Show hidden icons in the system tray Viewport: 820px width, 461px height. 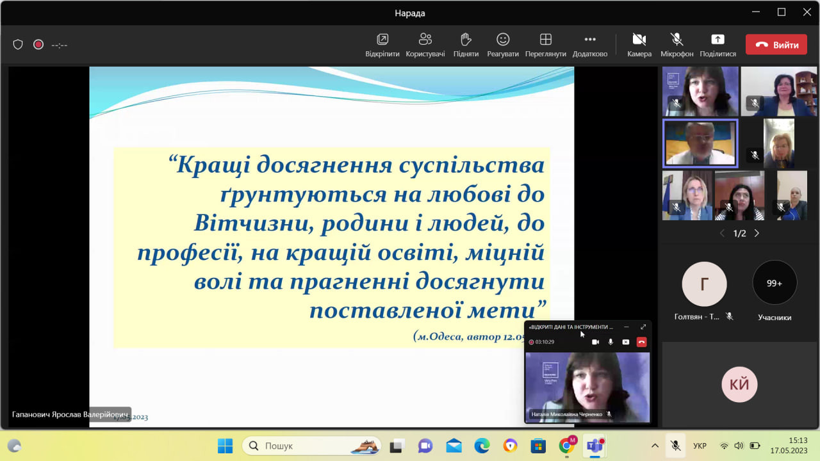(655, 446)
